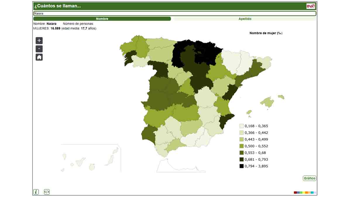351x197 pixels.
Task: Select the Nombre tab
Action: click(x=102, y=18)
